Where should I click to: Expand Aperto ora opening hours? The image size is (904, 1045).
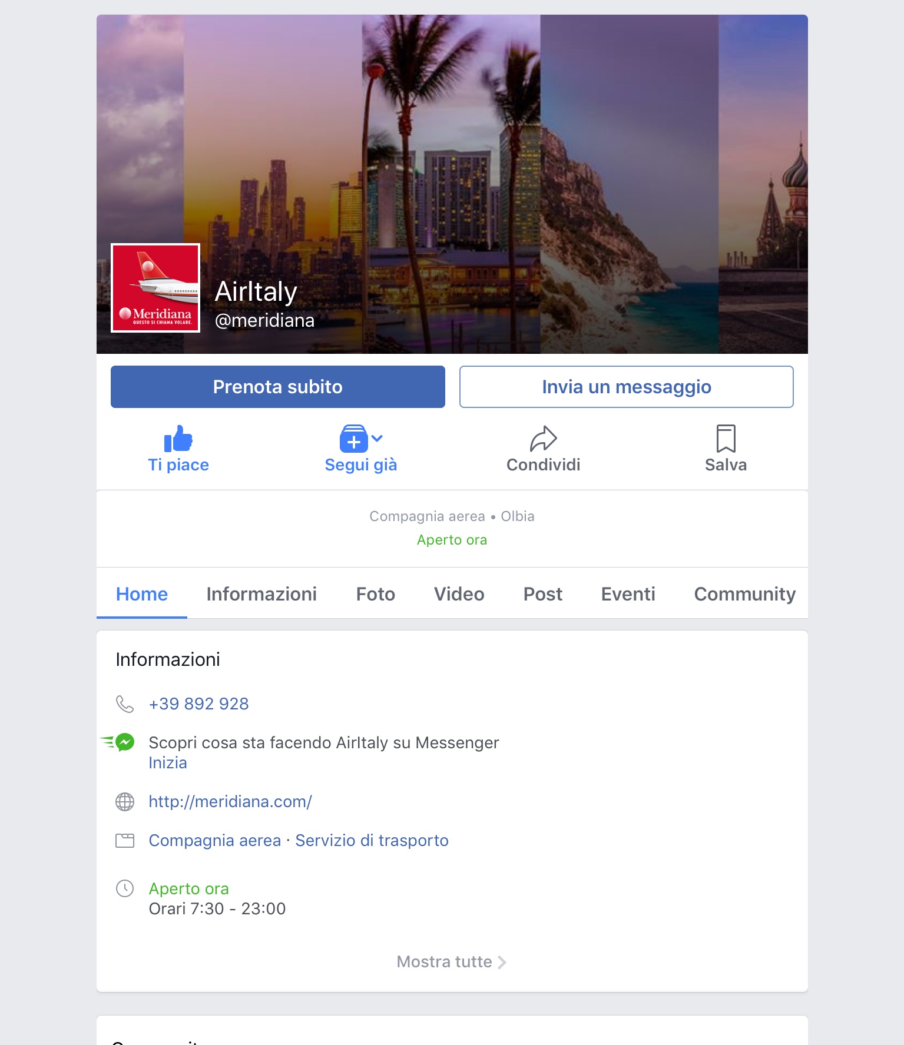(188, 888)
